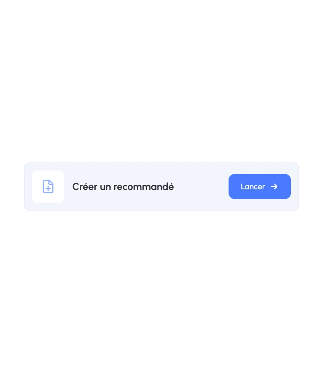
Task: Hit the arrow icon next to Lancer
Action: click(x=274, y=186)
